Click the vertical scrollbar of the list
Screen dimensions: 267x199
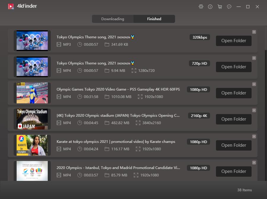266,39
